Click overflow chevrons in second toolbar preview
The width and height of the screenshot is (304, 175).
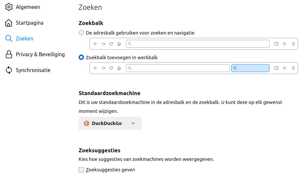[285, 68]
